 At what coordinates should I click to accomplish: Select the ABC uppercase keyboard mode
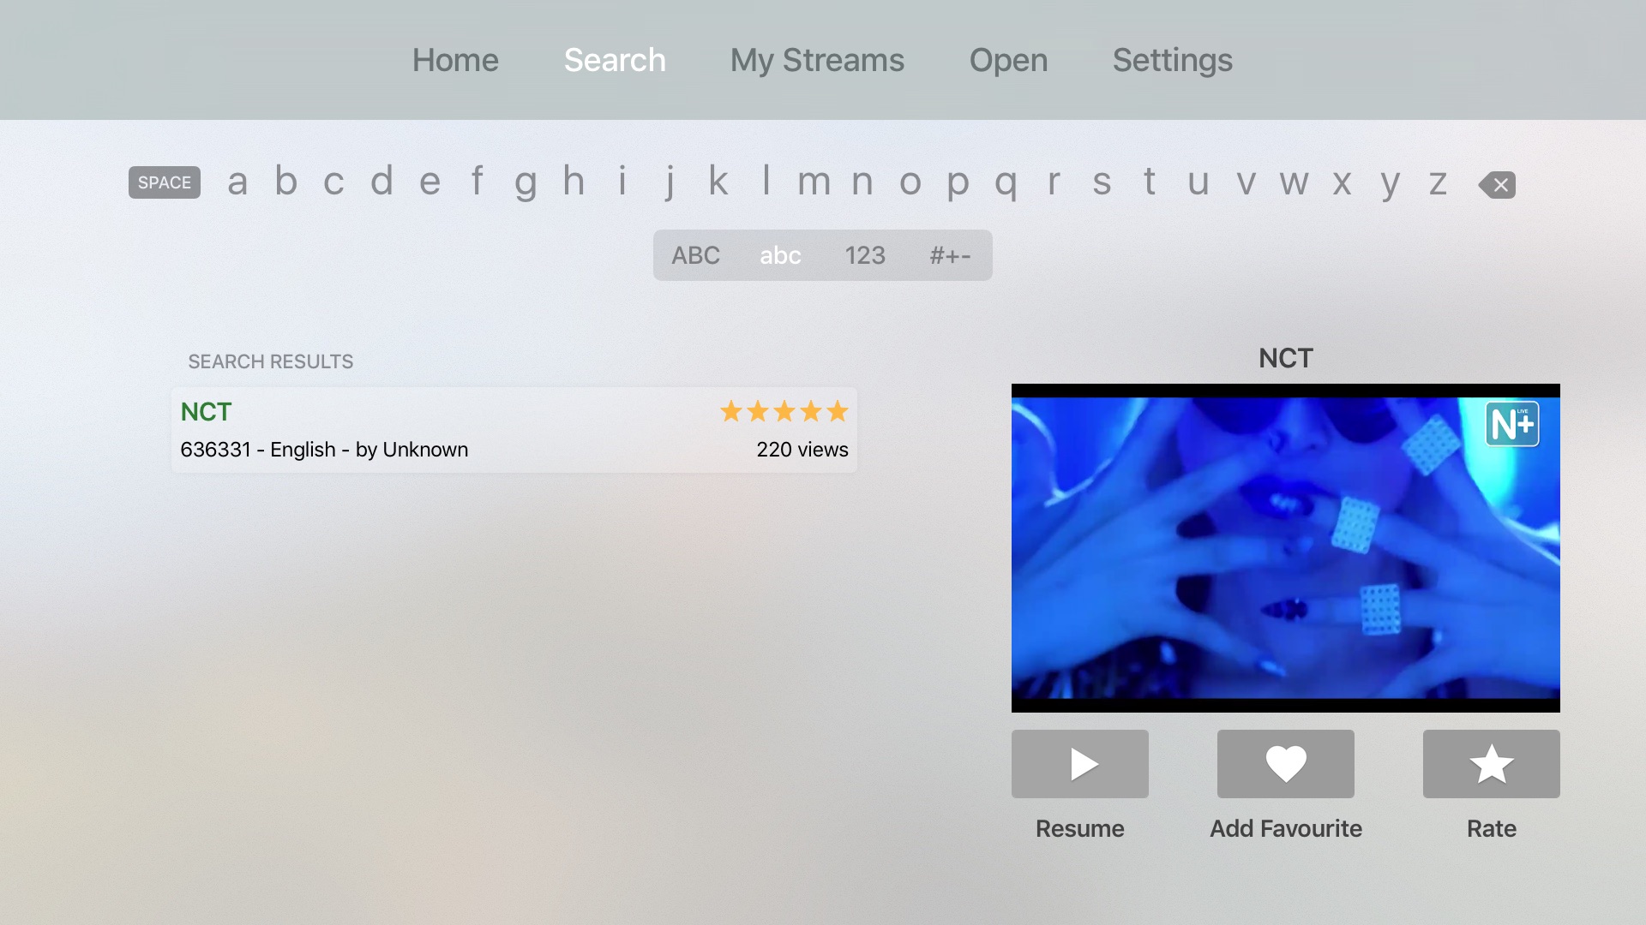tap(695, 254)
